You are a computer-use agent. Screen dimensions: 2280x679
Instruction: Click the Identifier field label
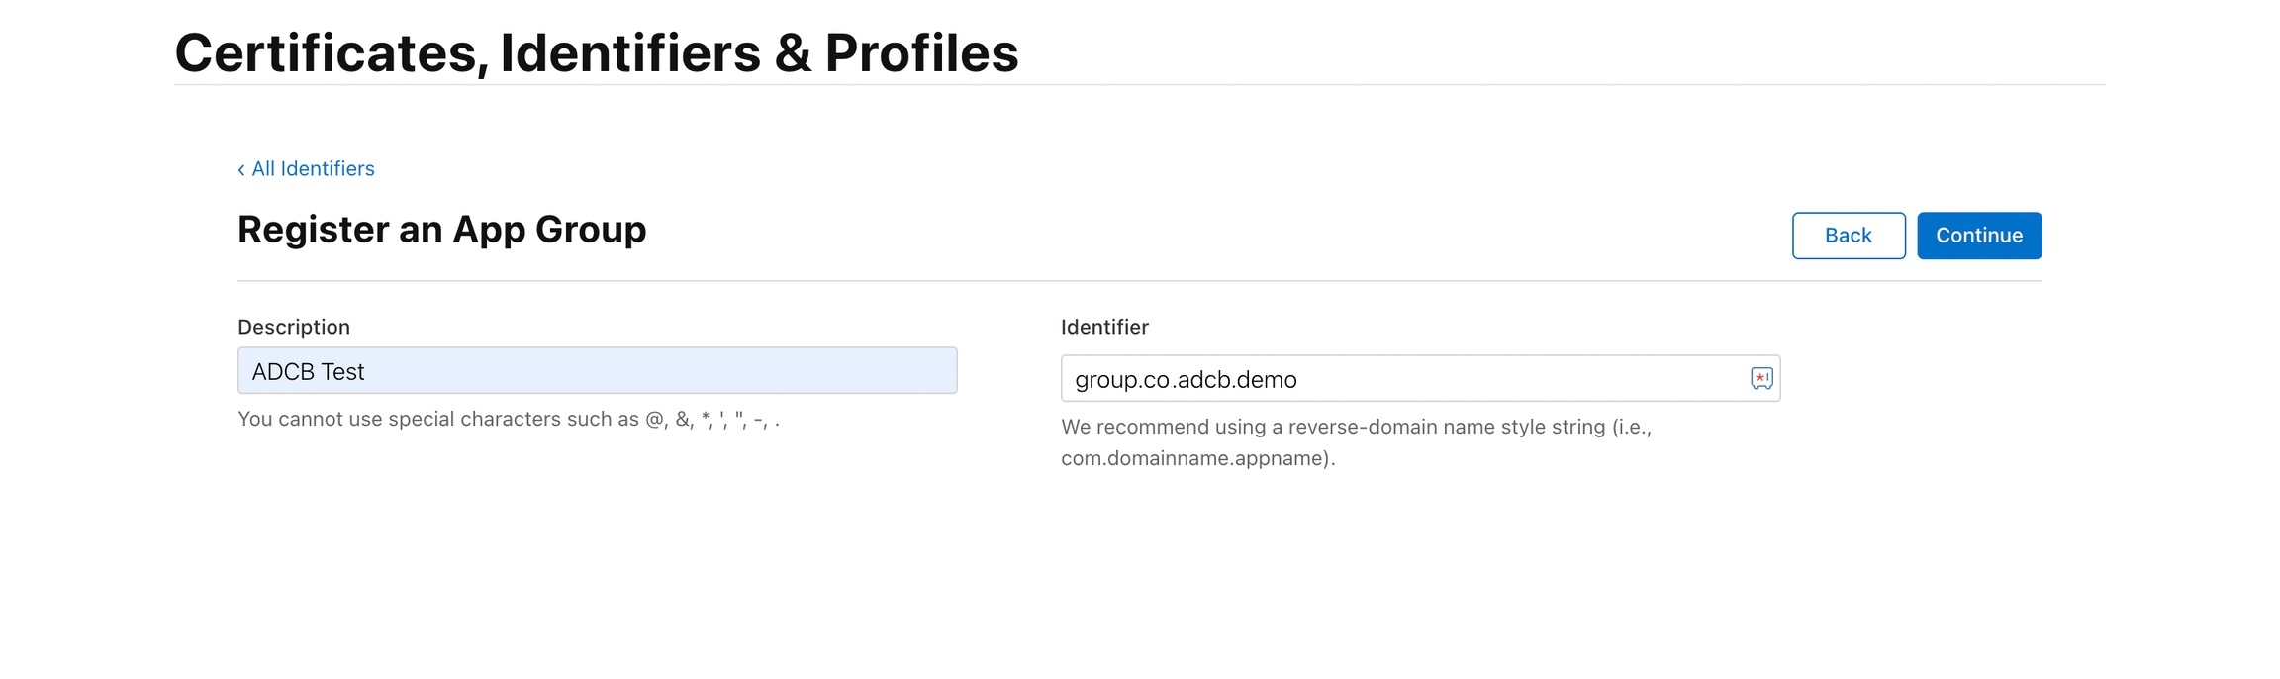[x=1104, y=327]
